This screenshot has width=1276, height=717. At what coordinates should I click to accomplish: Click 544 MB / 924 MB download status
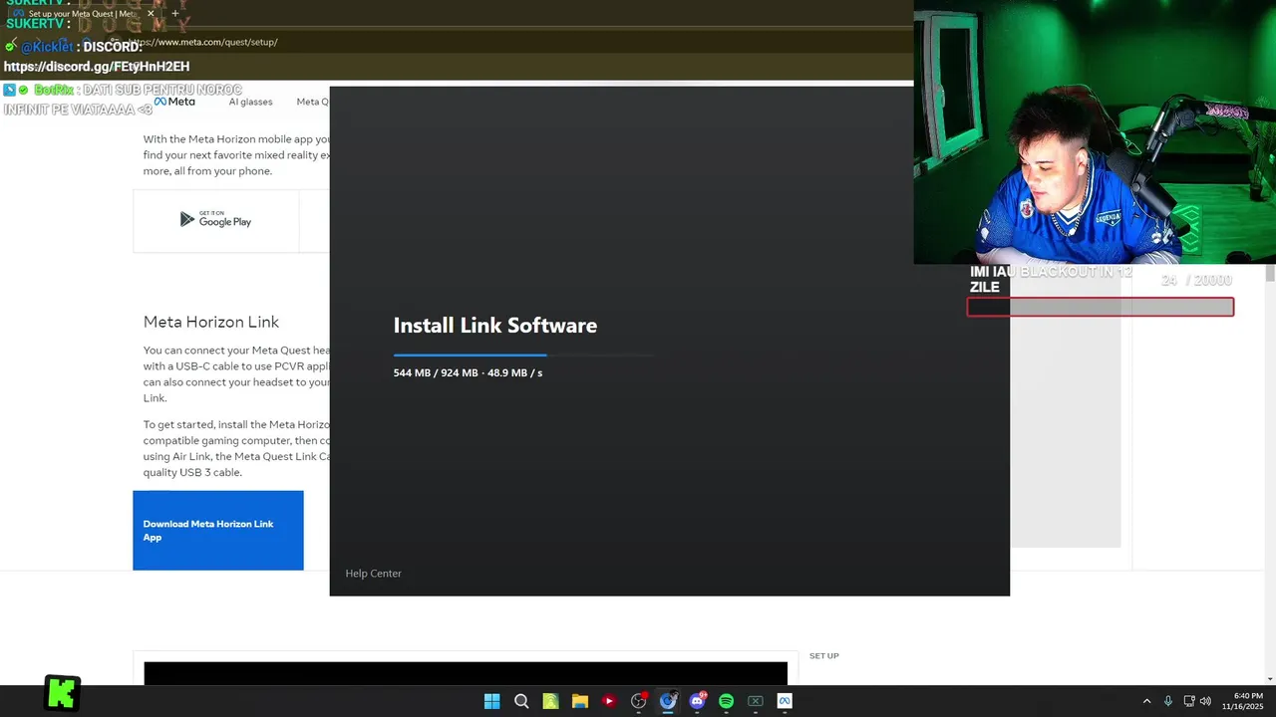tap(468, 372)
